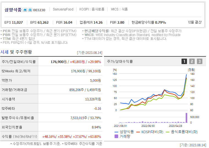Click the 현금배당수익률 footnote explanation line
The height and width of the screenshot is (148, 209).
click(132, 31)
